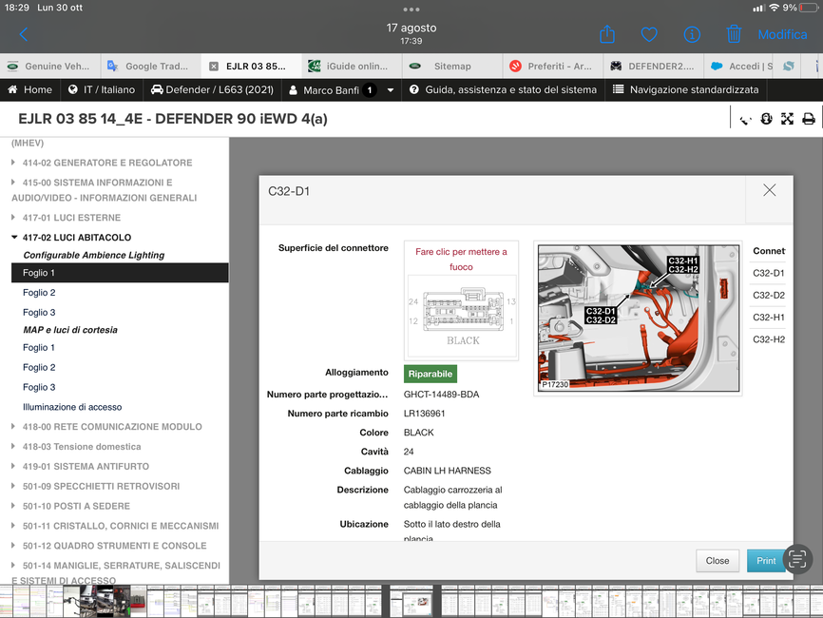This screenshot has height=618, width=823.
Task: Switch to the Preferiti - Ar... tab
Action: pyautogui.click(x=553, y=67)
